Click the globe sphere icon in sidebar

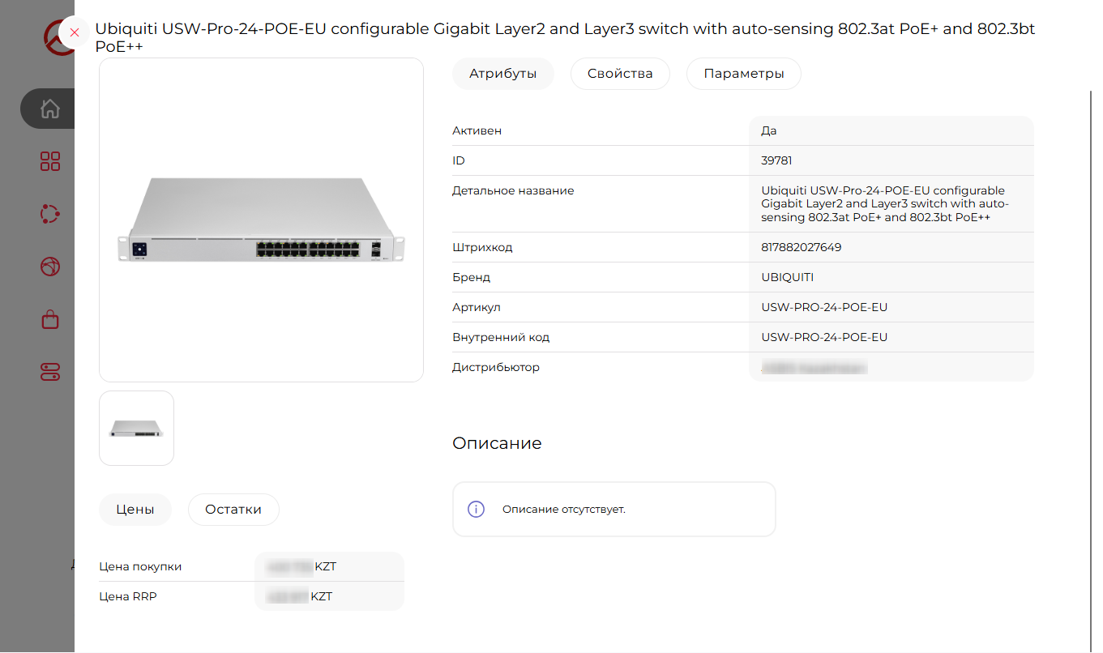[50, 267]
